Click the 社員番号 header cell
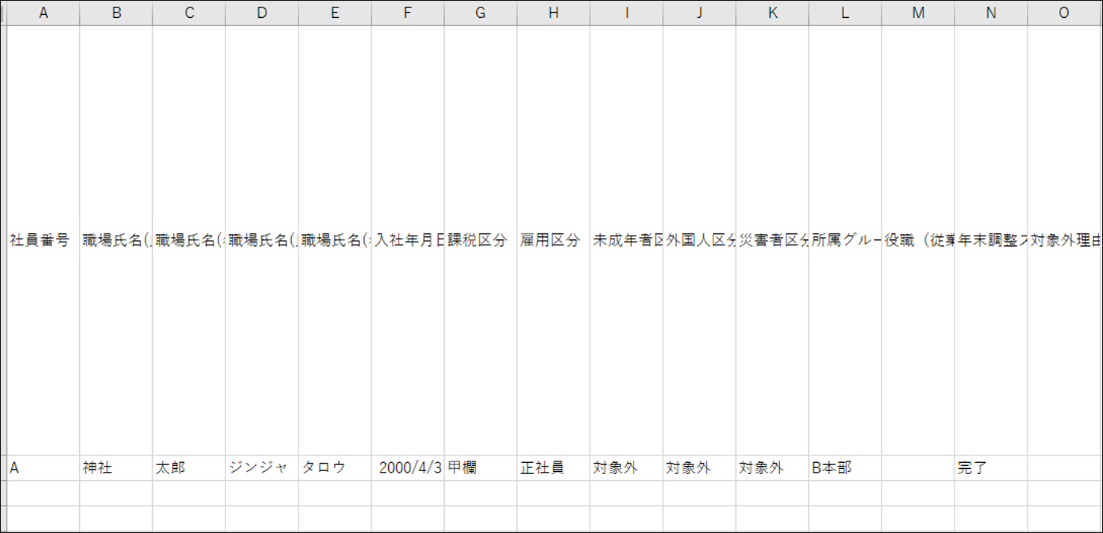1103x533 pixels. point(40,240)
